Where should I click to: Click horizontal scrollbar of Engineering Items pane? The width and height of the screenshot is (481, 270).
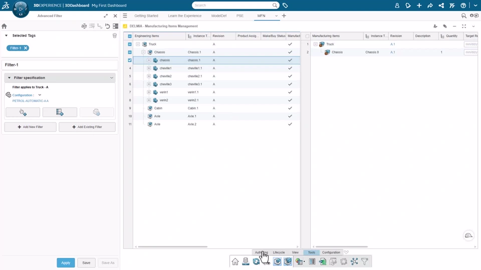click(173, 246)
